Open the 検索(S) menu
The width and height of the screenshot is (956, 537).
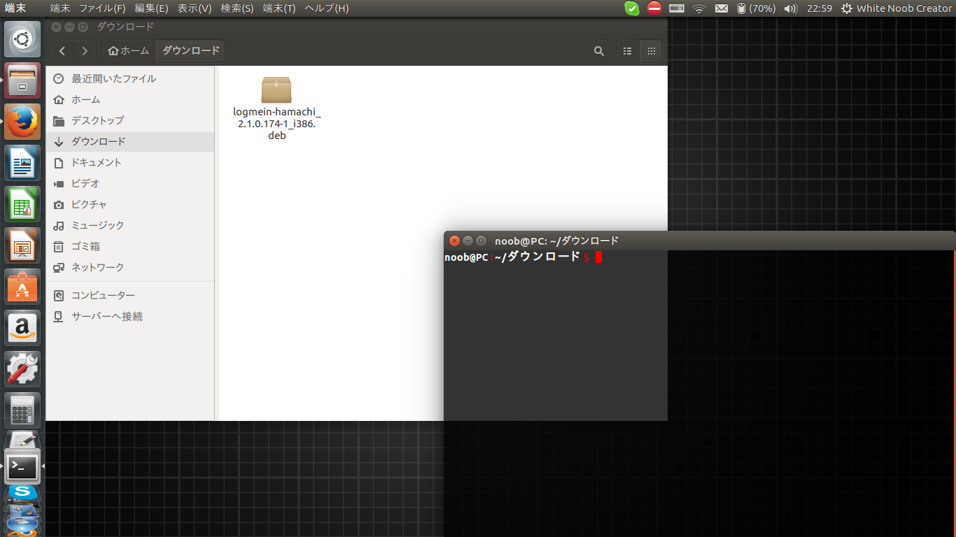pyautogui.click(x=237, y=8)
